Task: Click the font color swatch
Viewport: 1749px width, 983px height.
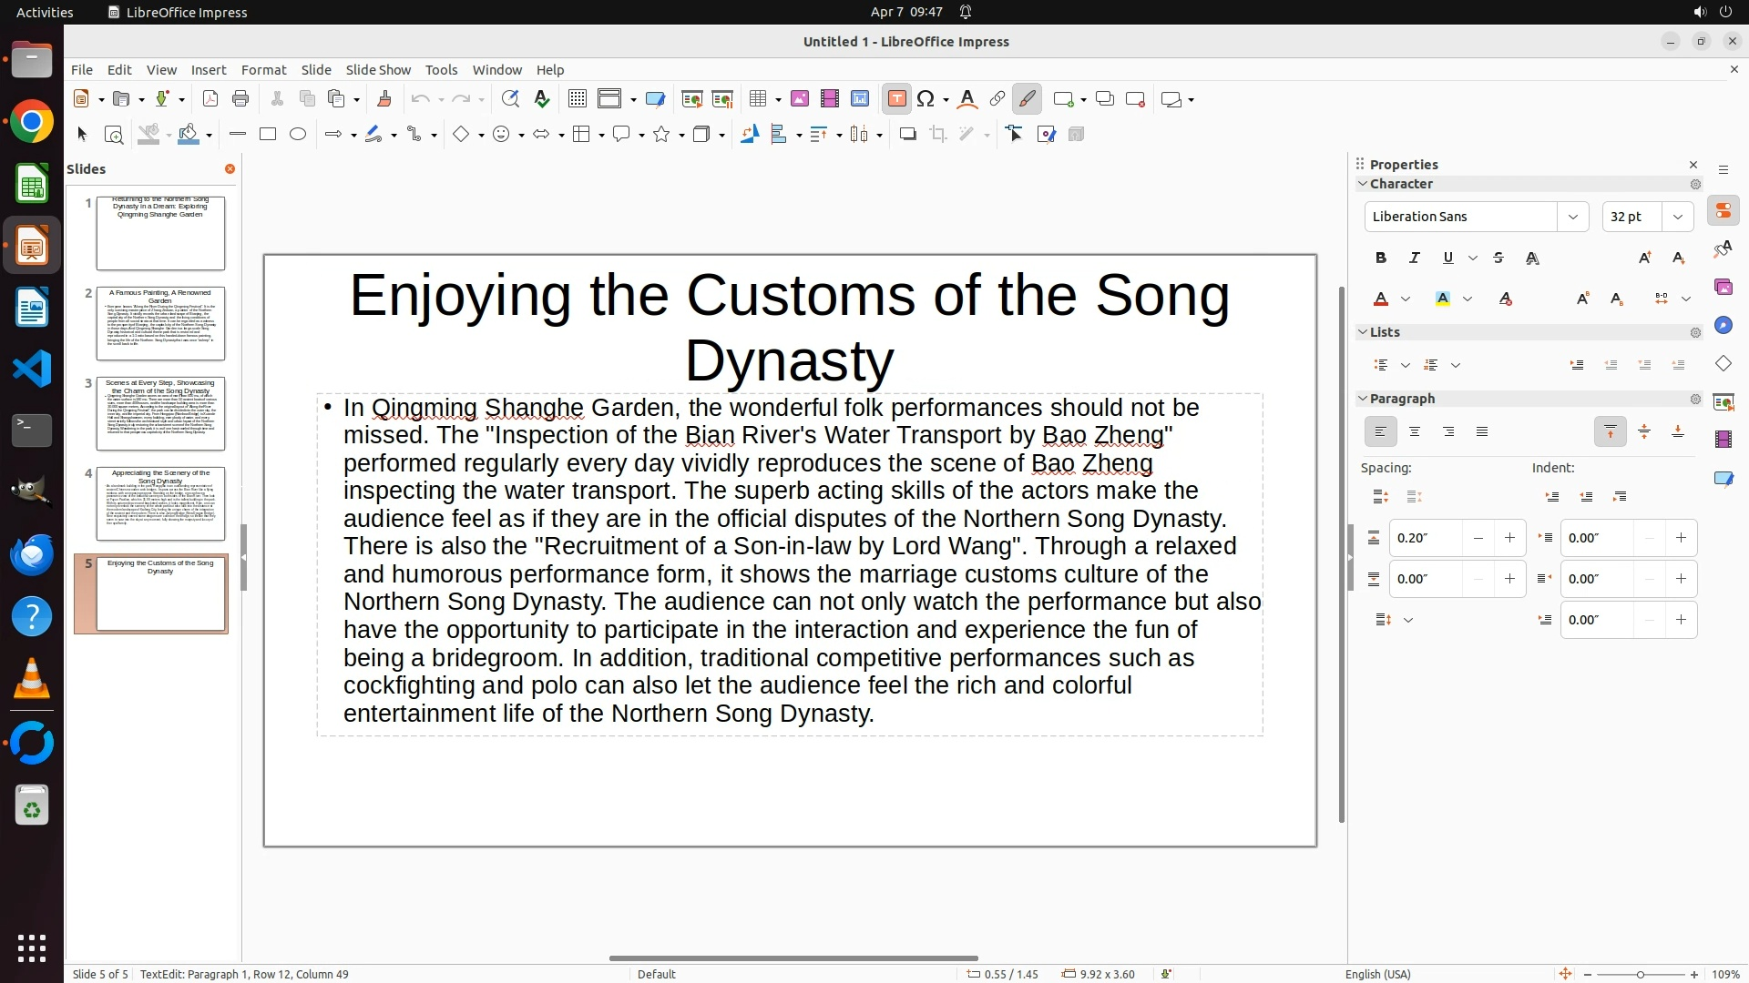Action: point(1381,299)
